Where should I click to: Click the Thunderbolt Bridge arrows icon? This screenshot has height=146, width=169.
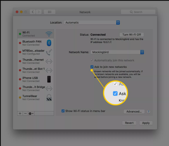tap(49, 89)
